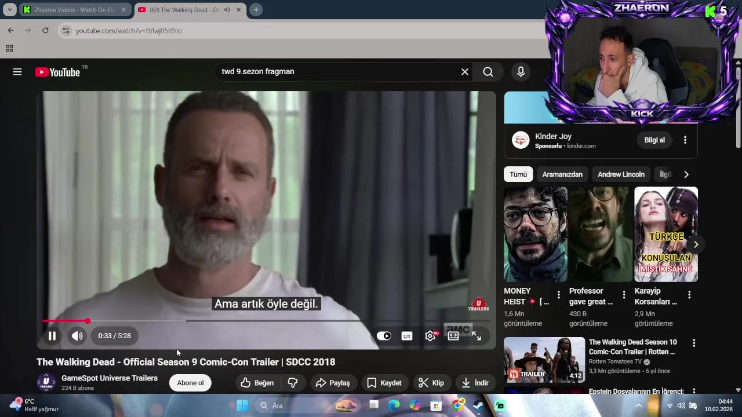
Task: Click the video progress bar scrubber
Action: pos(88,321)
